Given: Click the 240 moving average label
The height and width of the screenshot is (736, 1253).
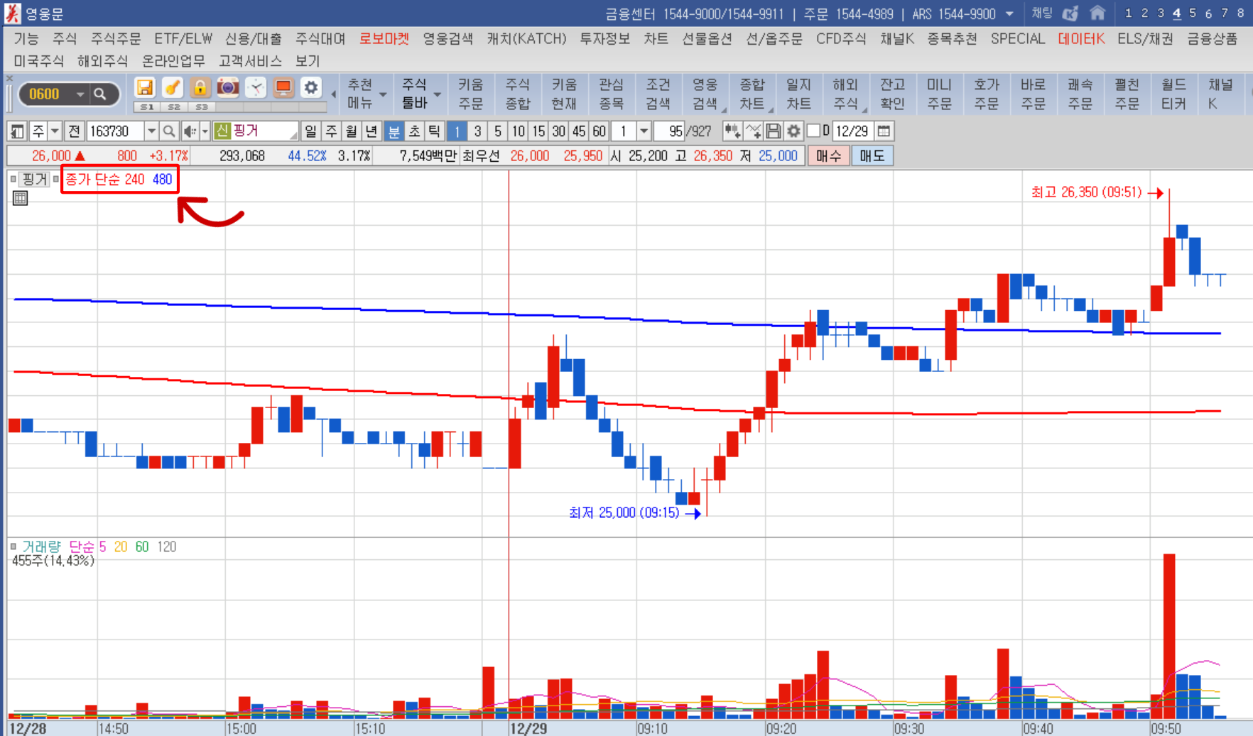Looking at the screenshot, I should [x=134, y=180].
